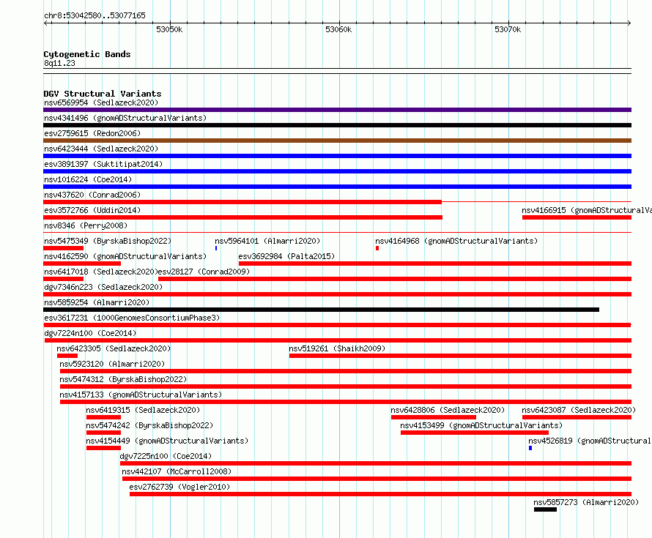The width and height of the screenshot is (652, 538).
Task: Select the purple nsv6569954 variant bar
Action: [337, 110]
